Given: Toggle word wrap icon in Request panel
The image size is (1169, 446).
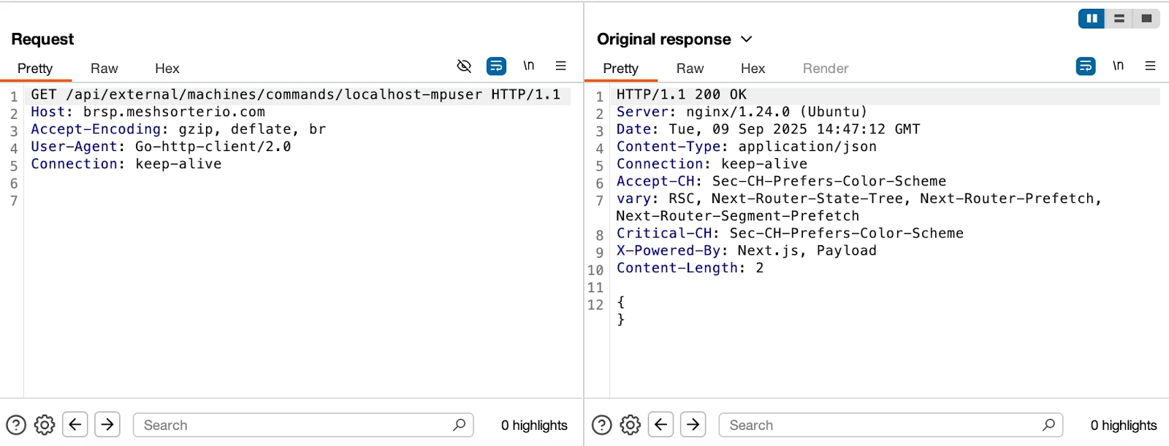Looking at the screenshot, I should pyautogui.click(x=496, y=66).
